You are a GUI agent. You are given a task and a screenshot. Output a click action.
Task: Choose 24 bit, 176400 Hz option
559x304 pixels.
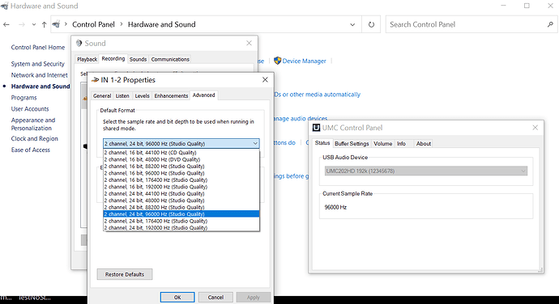click(x=181, y=221)
